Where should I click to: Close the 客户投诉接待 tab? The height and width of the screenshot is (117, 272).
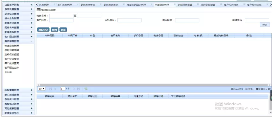[x=244, y=4]
